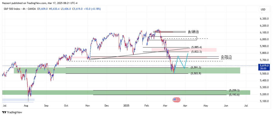The width and height of the screenshot is (273, 116).
Task: Select the high value H5,630.4
Action: (54, 9)
